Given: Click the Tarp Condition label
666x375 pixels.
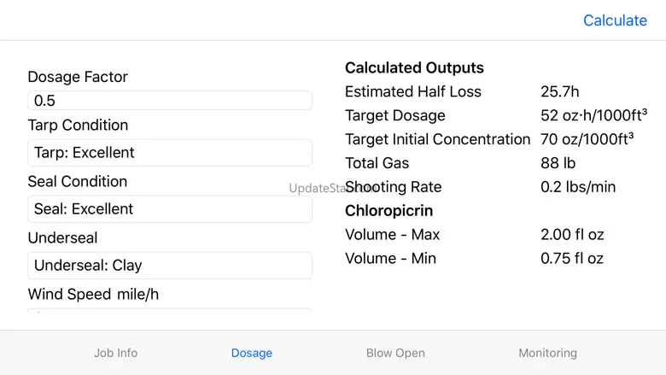Looking at the screenshot, I should point(78,125).
